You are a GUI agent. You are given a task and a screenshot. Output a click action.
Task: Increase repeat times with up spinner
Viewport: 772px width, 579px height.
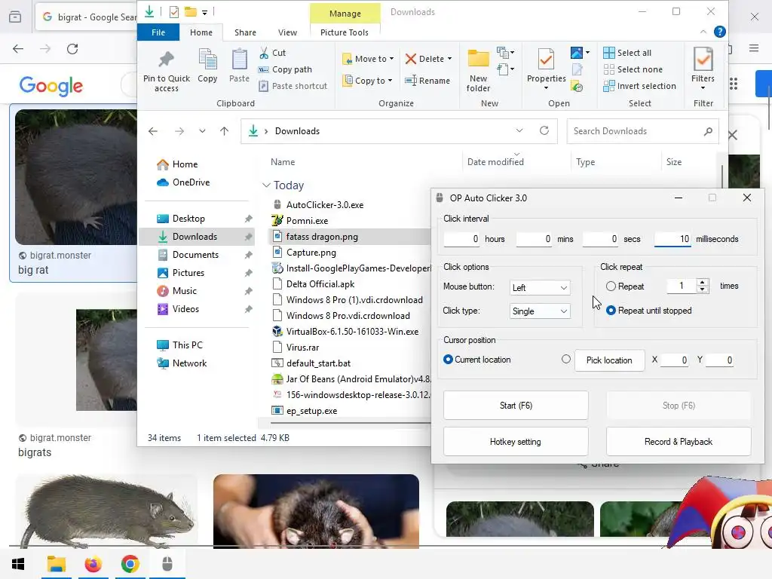tap(702, 283)
